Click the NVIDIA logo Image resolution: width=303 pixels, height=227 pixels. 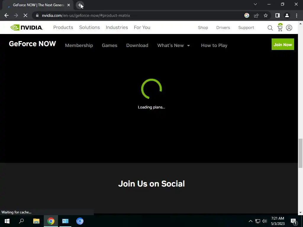(27, 27)
